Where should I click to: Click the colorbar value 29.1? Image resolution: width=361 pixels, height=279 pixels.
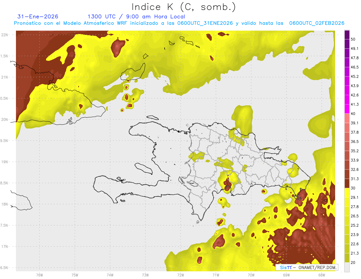pos(355,197)
